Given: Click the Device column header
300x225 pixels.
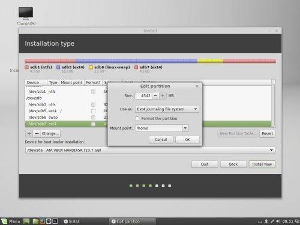Looking at the screenshot, I should pyautogui.click(x=36, y=82).
